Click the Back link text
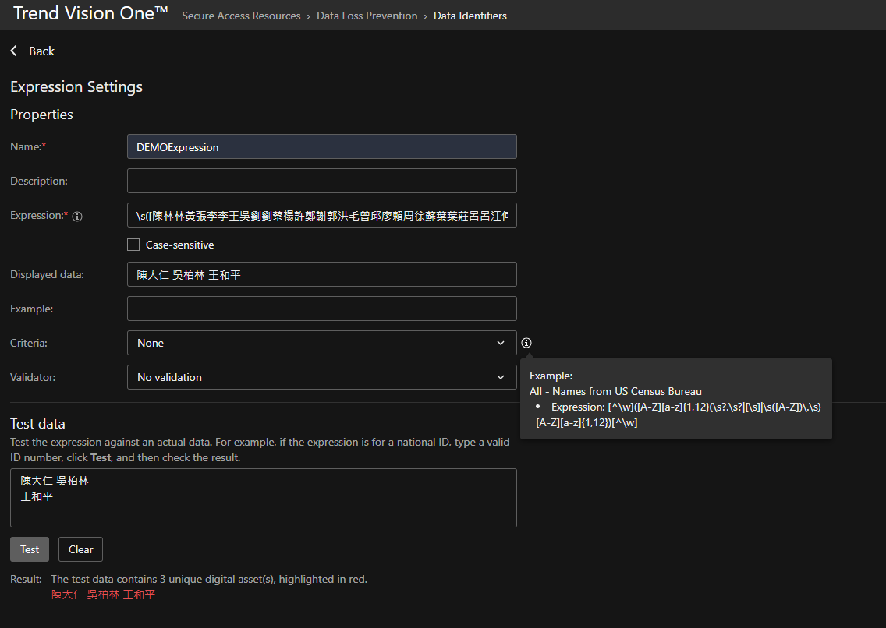Image resolution: width=886 pixels, height=628 pixels. (41, 51)
